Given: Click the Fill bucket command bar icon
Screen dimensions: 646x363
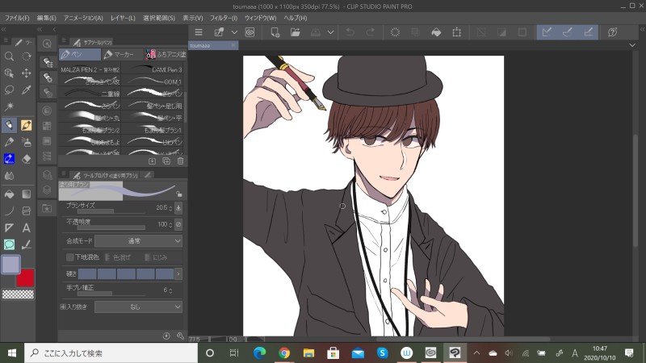Looking at the screenshot, I should [436, 32].
